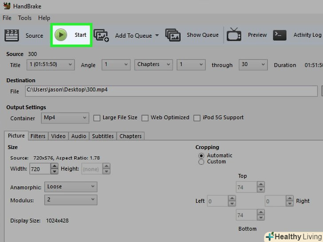Open the Add To Queue dropdown arrow
The width and height of the screenshot is (323, 242).
pos(157,35)
